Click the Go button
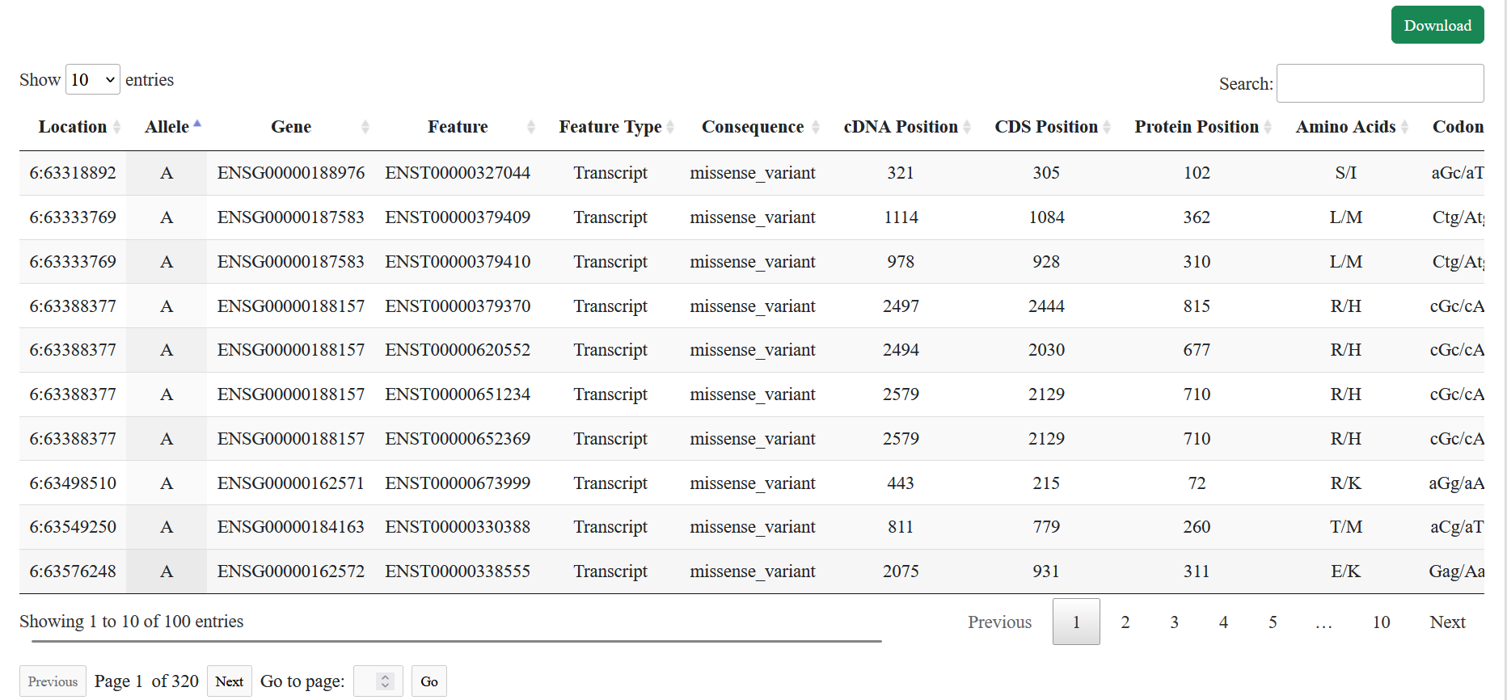Screen dimensions: 1507x700 429,681
